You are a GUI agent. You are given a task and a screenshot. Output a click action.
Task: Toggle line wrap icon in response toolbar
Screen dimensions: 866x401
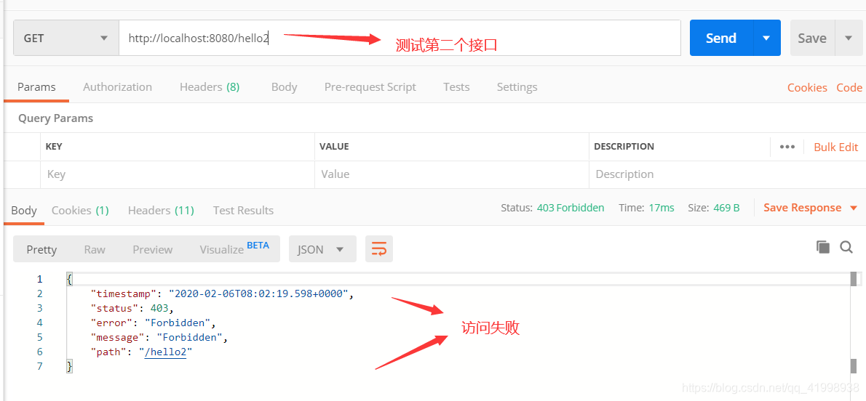coord(379,248)
